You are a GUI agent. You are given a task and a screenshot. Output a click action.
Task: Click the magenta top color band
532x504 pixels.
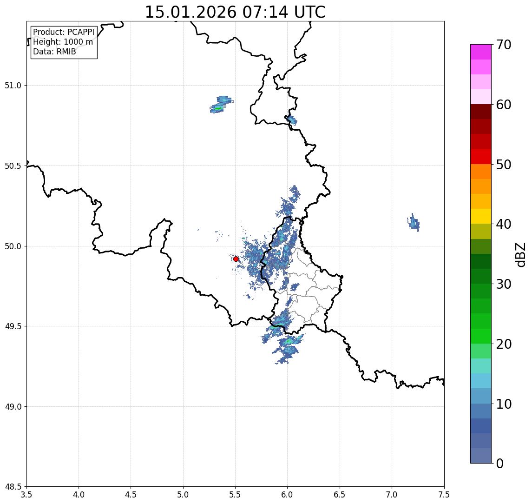pyautogui.click(x=481, y=52)
